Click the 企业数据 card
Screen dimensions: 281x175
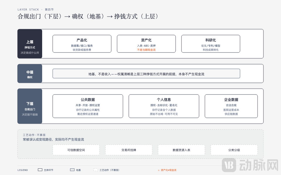(231, 106)
